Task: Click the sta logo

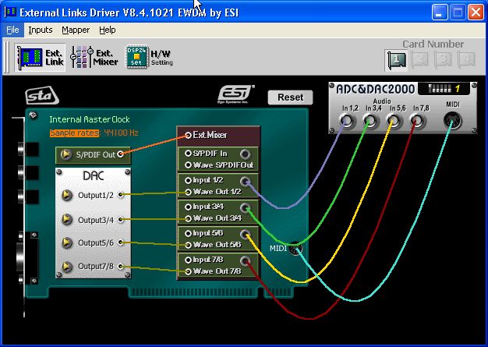Action: click(x=42, y=96)
